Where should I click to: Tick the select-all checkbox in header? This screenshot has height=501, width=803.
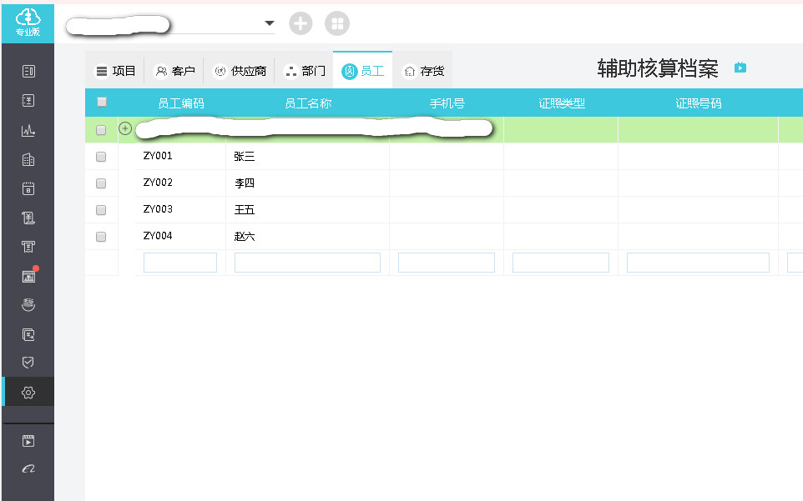(102, 103)
